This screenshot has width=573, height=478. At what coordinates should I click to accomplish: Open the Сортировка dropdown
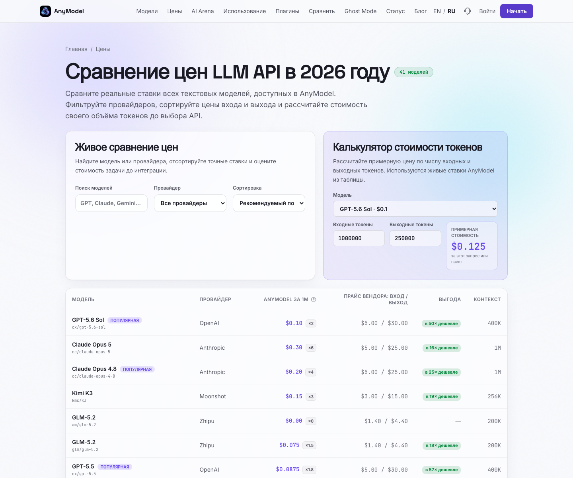(x=269, y=203)
